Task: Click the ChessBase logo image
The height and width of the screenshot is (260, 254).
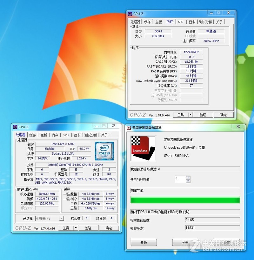Action: pyautogui.click(x=143, y=149)
